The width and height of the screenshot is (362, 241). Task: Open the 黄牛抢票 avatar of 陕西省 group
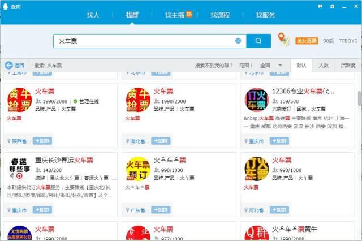click(x=20, y=100)
